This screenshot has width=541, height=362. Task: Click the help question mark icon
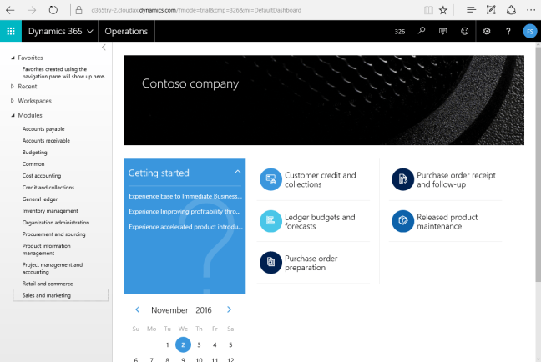pyautogui.click(x=508, y=31)
